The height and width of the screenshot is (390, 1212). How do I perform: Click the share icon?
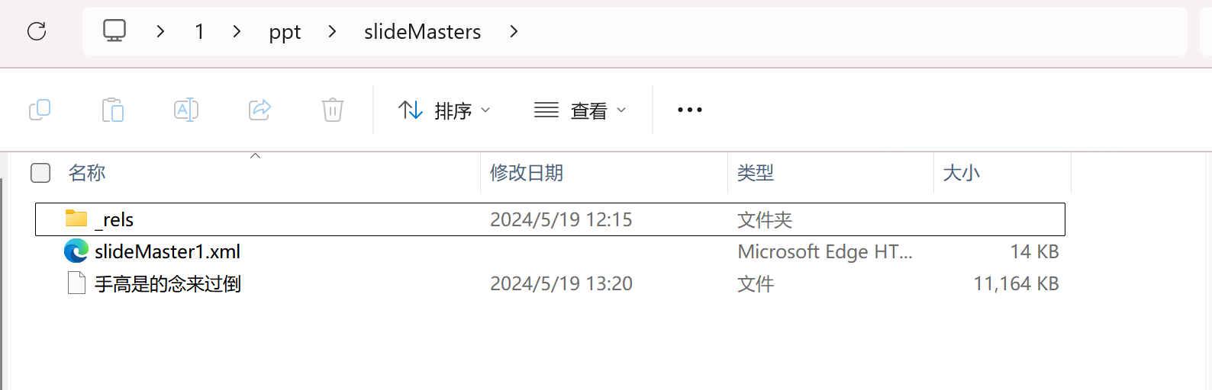click(259, 110)
